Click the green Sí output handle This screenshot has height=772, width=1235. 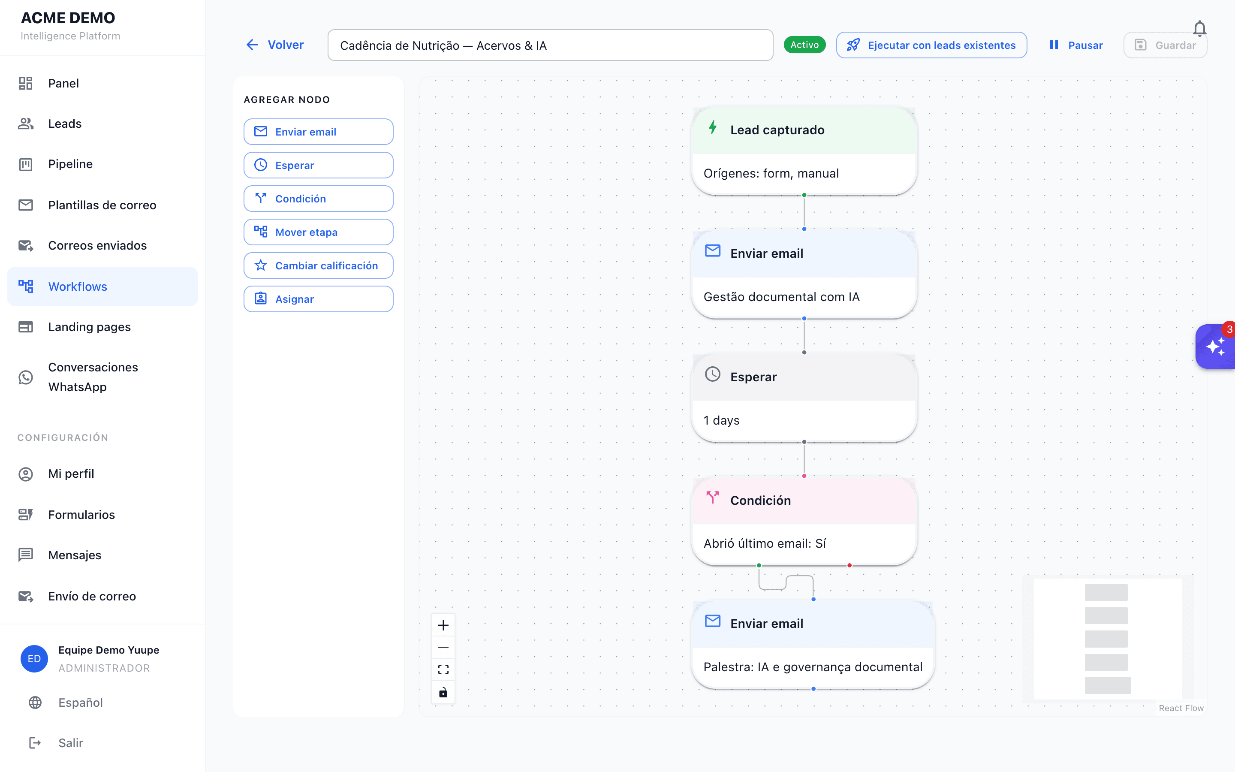[x=759, y=565]
